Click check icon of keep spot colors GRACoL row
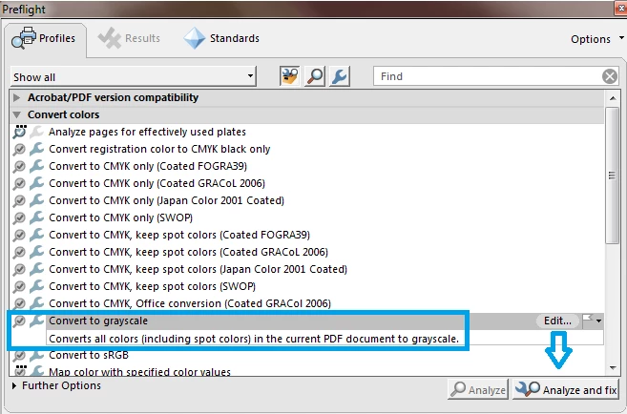The image size is (627, 414). [x=19, y=252]
